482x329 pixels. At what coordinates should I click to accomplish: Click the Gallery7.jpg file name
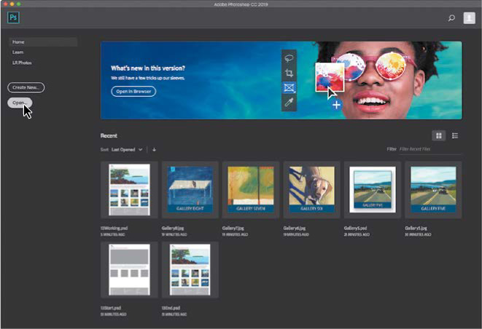[233, 229]
